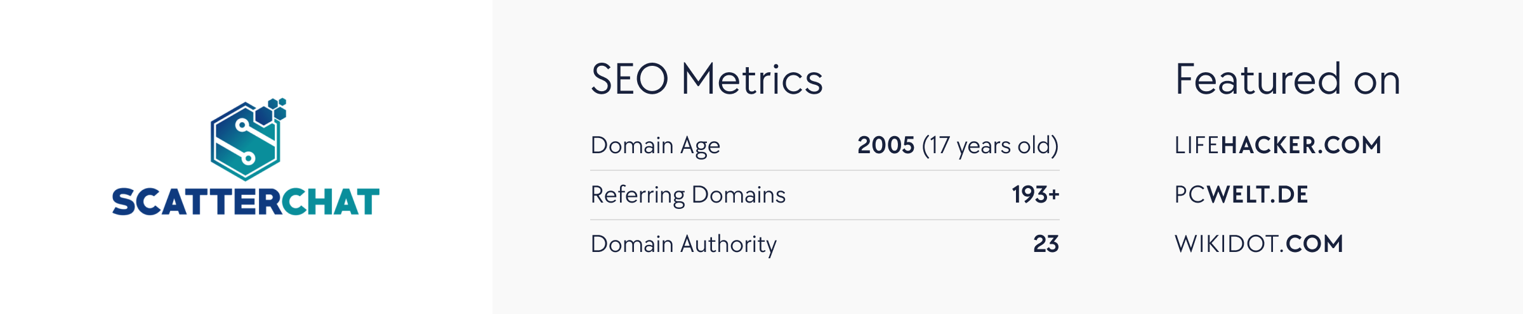
Task: Click the small hexagon cluster above logo
Action: coord(271,111)
